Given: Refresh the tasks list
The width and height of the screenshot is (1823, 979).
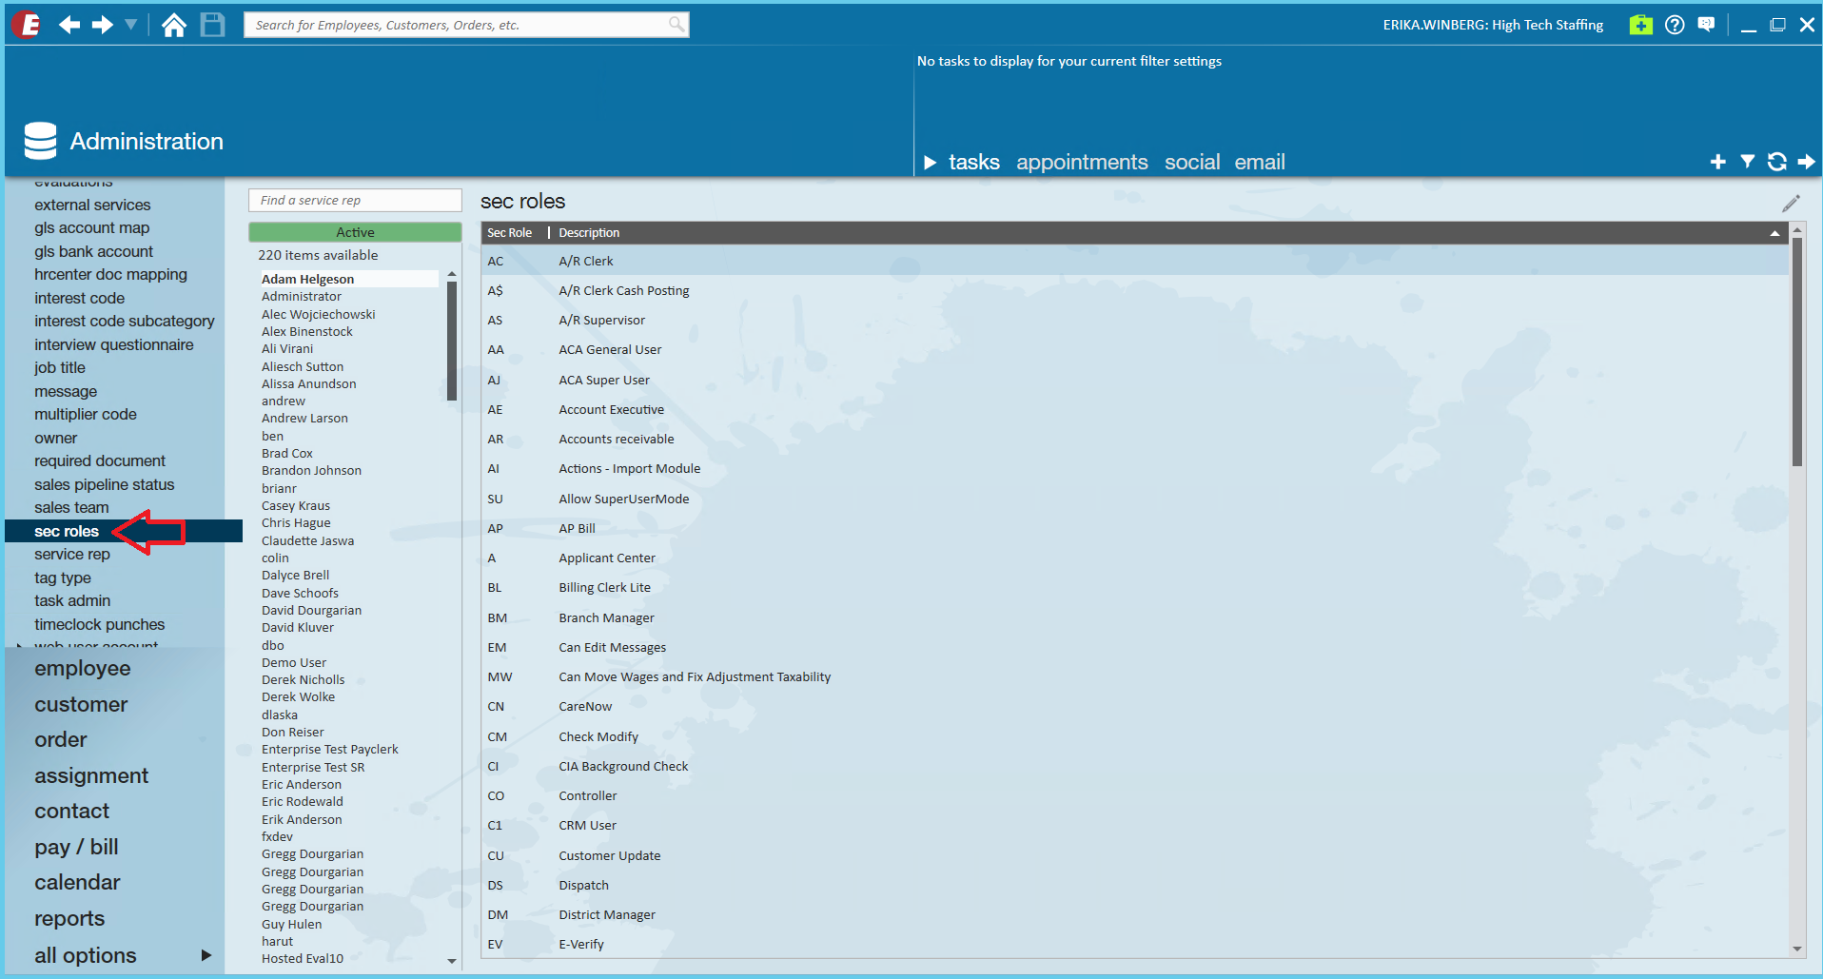Looking at the screenshot, I should pos(1776,162).
